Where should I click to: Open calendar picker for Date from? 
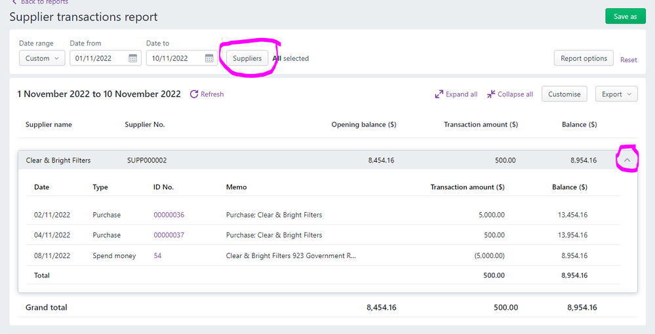click(132, 58)
